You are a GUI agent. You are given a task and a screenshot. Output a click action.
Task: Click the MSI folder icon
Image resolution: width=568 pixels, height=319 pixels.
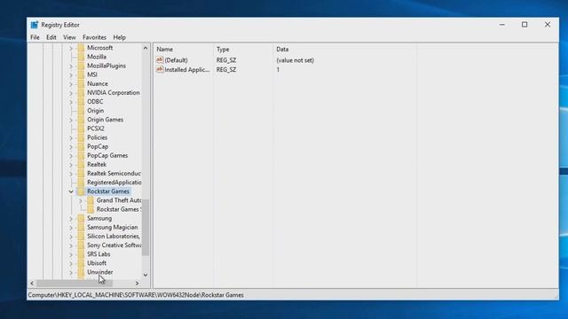81,74
